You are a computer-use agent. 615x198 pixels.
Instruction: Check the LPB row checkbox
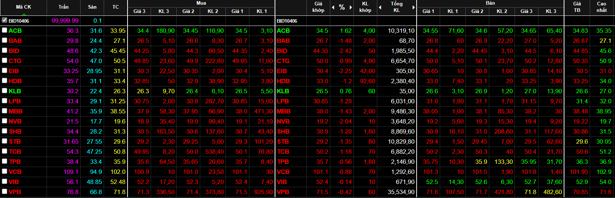pyautogui.click(x=4, y=101)
